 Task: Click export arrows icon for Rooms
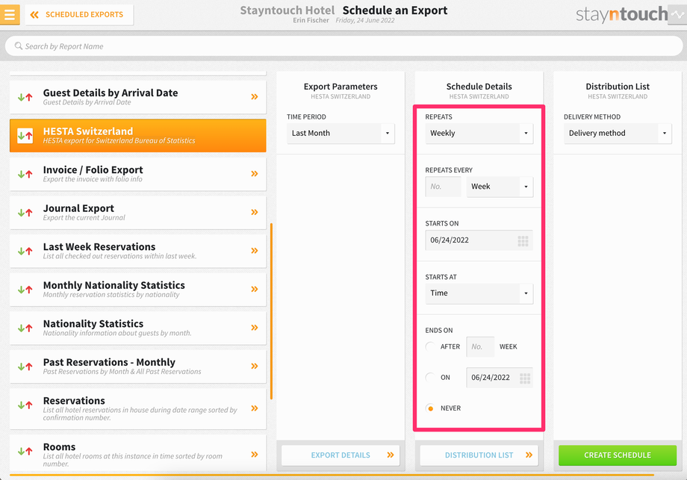pos(25,451)
